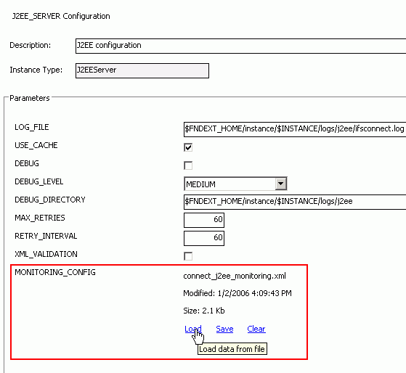Click the J2EE_SERVER Configuration heading

61,16
